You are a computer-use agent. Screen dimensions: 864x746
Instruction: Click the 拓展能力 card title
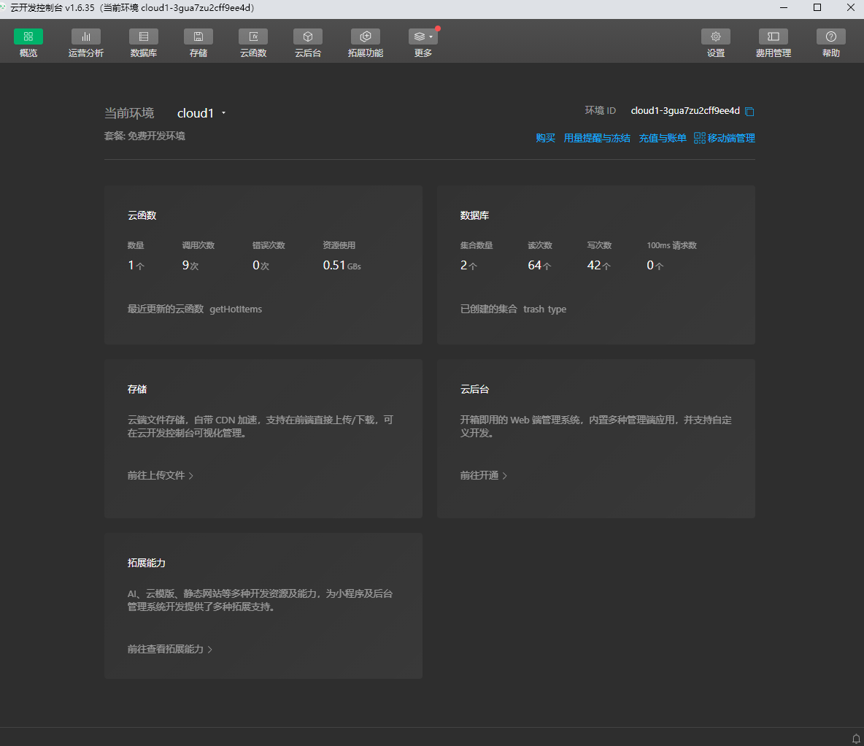coord(147,563)
